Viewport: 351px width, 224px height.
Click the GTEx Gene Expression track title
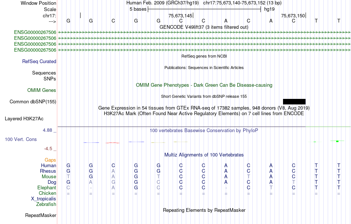204,108
